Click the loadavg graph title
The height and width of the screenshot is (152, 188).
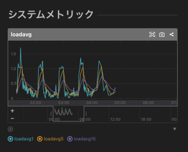coord(21,34)
